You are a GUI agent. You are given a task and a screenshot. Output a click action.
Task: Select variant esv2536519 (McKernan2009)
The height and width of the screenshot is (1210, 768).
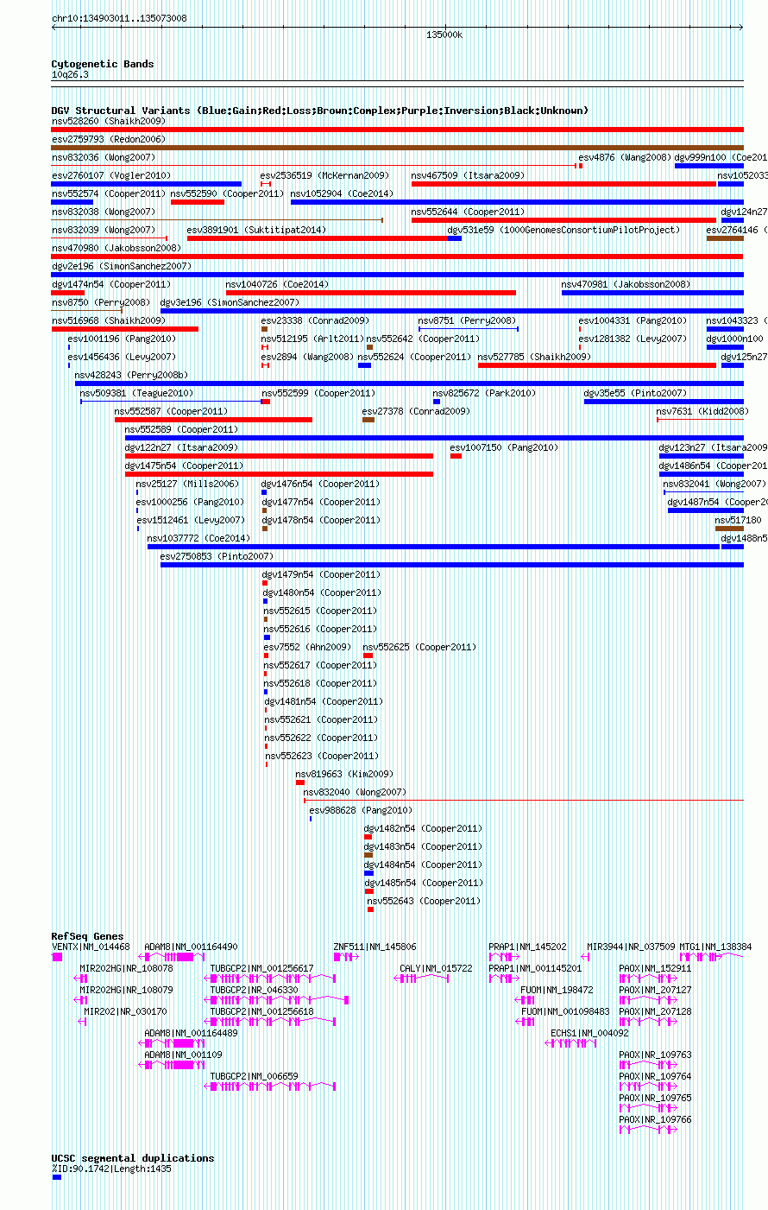[266, 184]
